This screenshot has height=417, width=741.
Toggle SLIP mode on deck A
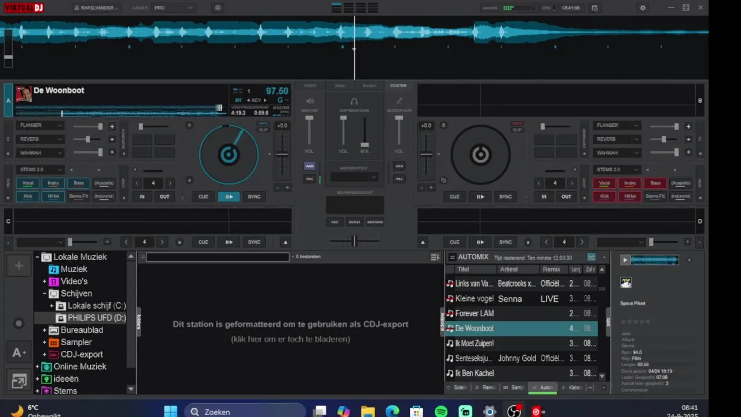point(264,130)
